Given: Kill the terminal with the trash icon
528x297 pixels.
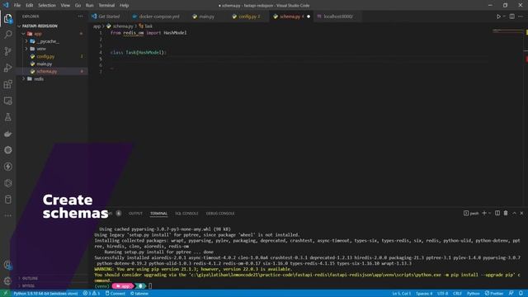Looking at the screenshot, I should point(506,213).
